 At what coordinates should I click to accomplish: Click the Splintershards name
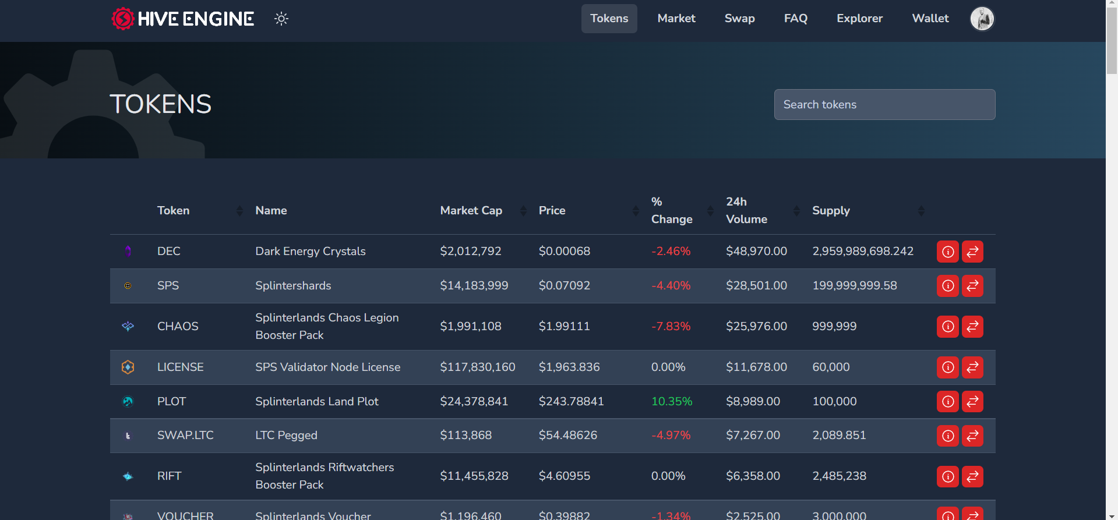293,286
